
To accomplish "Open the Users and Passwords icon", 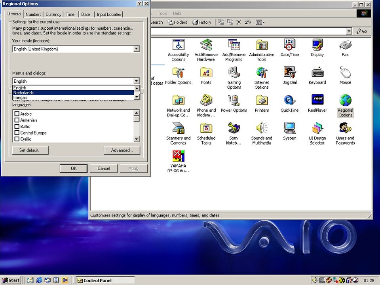I will (x=345, y=133).
